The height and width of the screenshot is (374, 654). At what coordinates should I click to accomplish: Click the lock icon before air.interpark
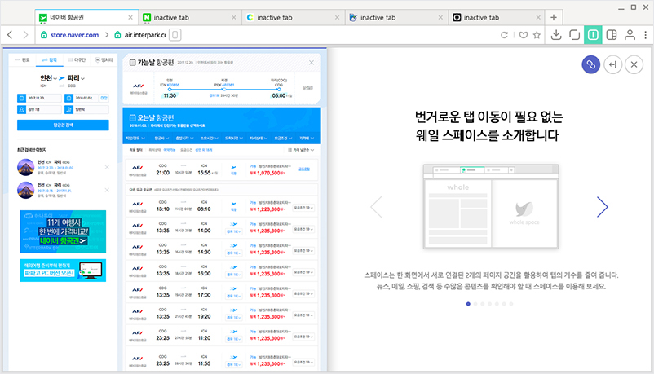pyautogui.click(x=117, y=35)
